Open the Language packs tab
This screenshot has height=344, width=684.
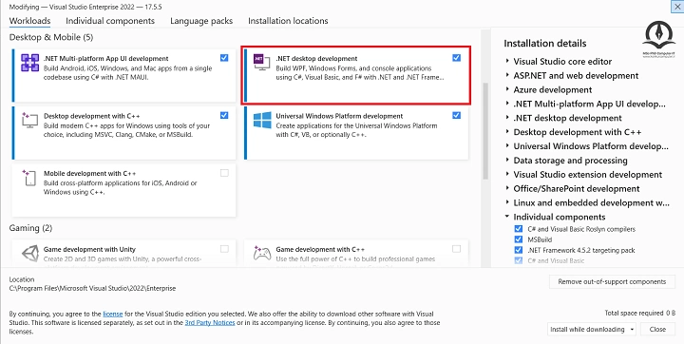(x=201, y=21)
